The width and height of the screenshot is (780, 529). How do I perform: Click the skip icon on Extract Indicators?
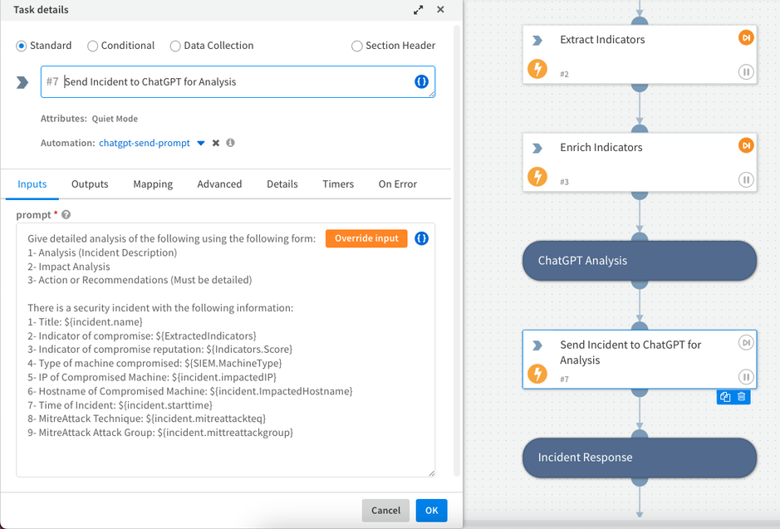pos(746,38)
